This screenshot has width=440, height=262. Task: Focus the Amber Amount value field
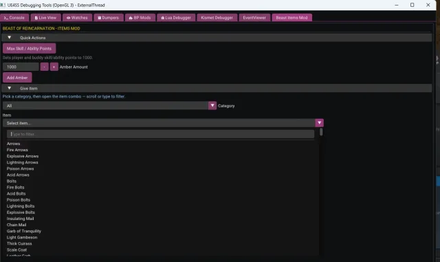21,67
